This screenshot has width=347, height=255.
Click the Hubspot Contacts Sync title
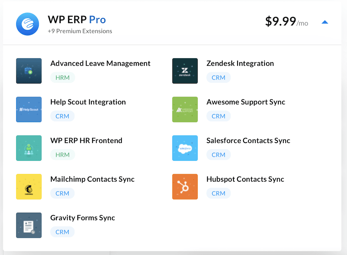pos(245,179)
